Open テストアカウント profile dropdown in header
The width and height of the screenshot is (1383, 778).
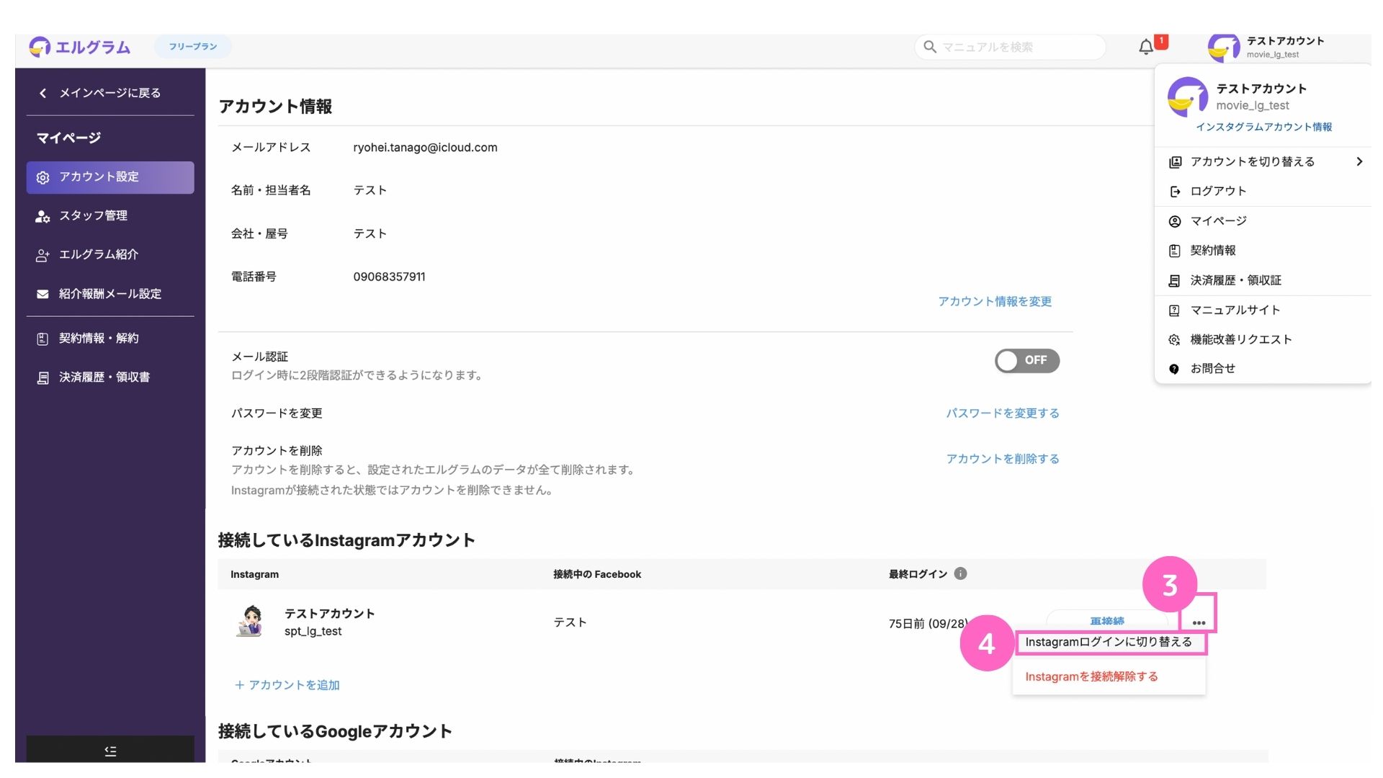pos(1268,47)
